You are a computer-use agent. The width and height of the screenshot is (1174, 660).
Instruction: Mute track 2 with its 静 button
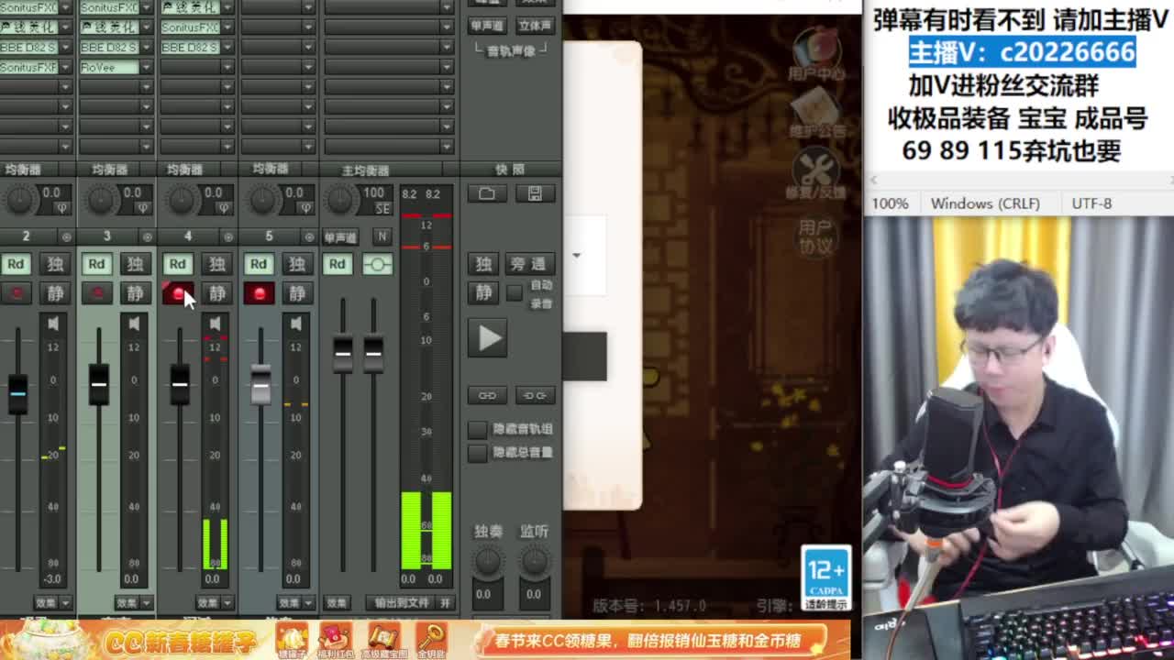point(55,293)
